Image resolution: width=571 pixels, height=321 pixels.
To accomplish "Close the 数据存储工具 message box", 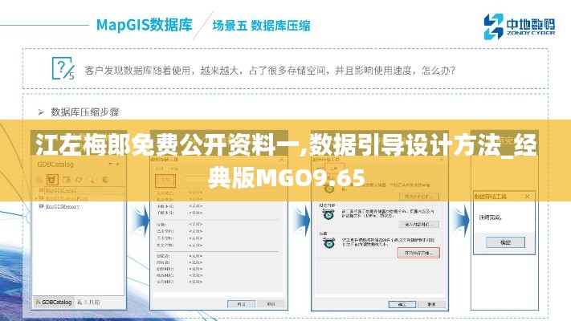I will (528, 197).
